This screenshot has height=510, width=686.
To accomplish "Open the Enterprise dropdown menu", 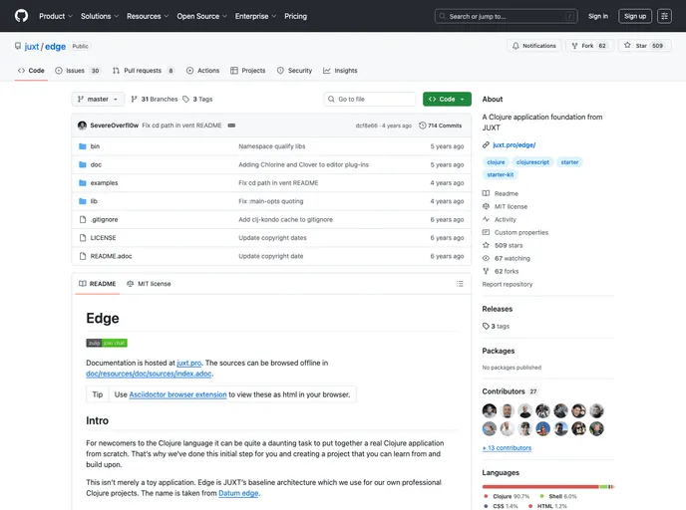I will click(255, 16).
